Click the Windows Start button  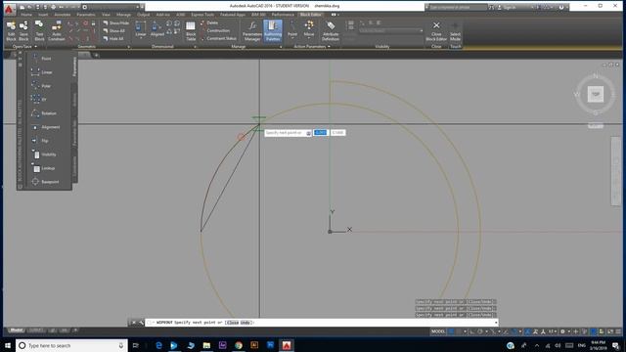click(8, 345)
